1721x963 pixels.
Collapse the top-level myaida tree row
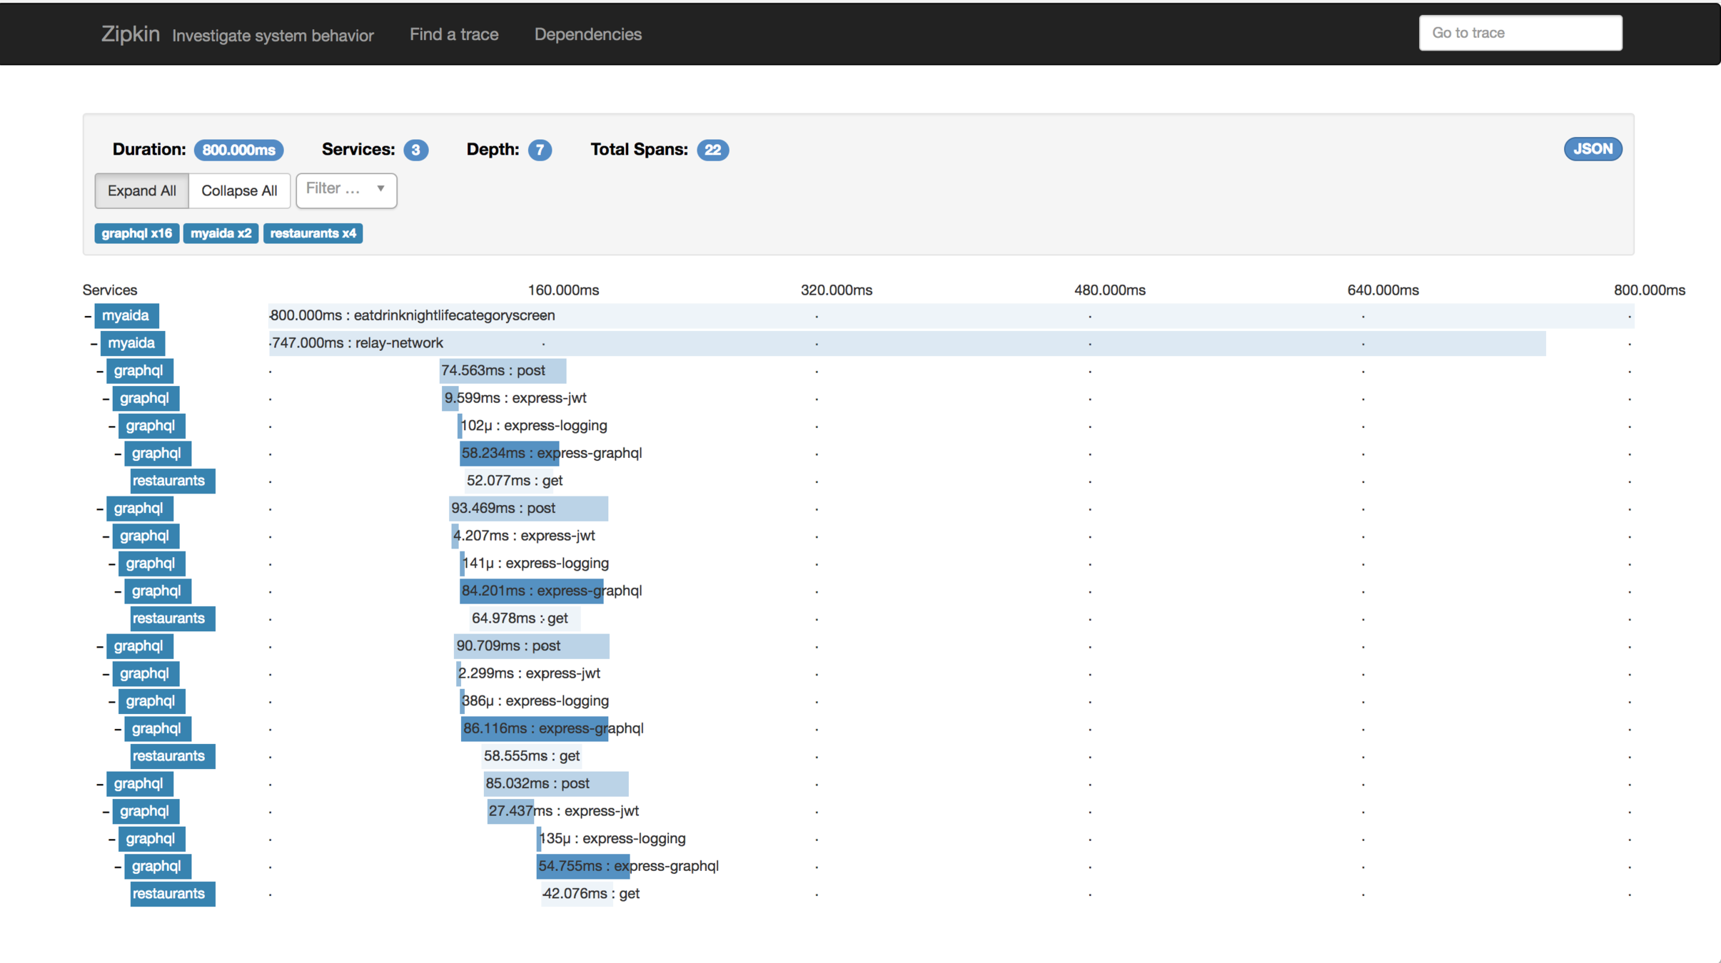88,316
